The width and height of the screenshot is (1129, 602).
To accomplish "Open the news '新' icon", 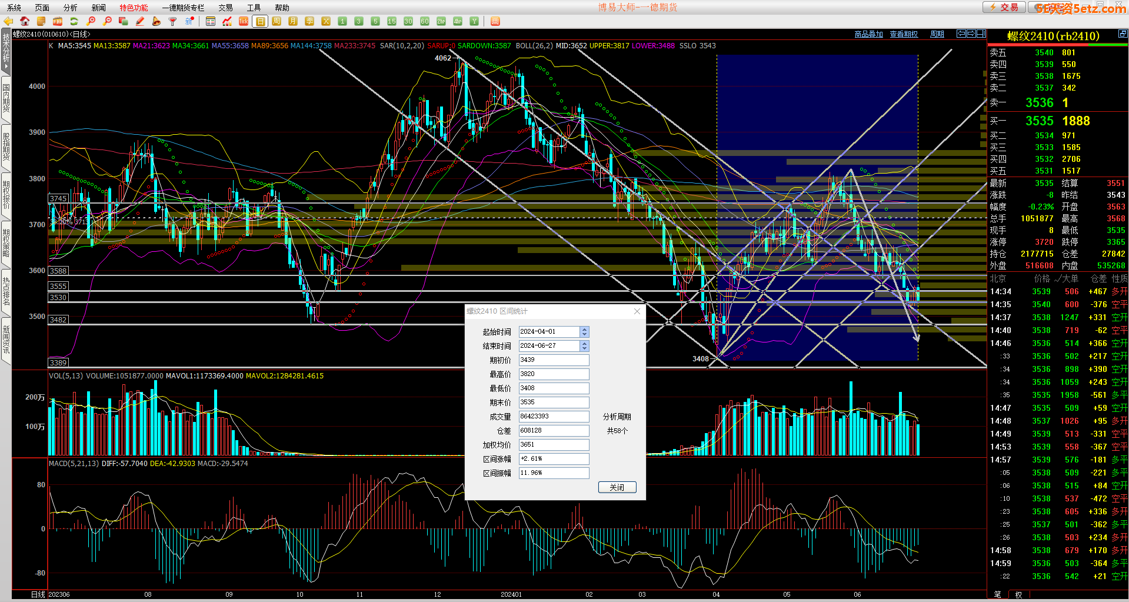I will coord(189,21).
